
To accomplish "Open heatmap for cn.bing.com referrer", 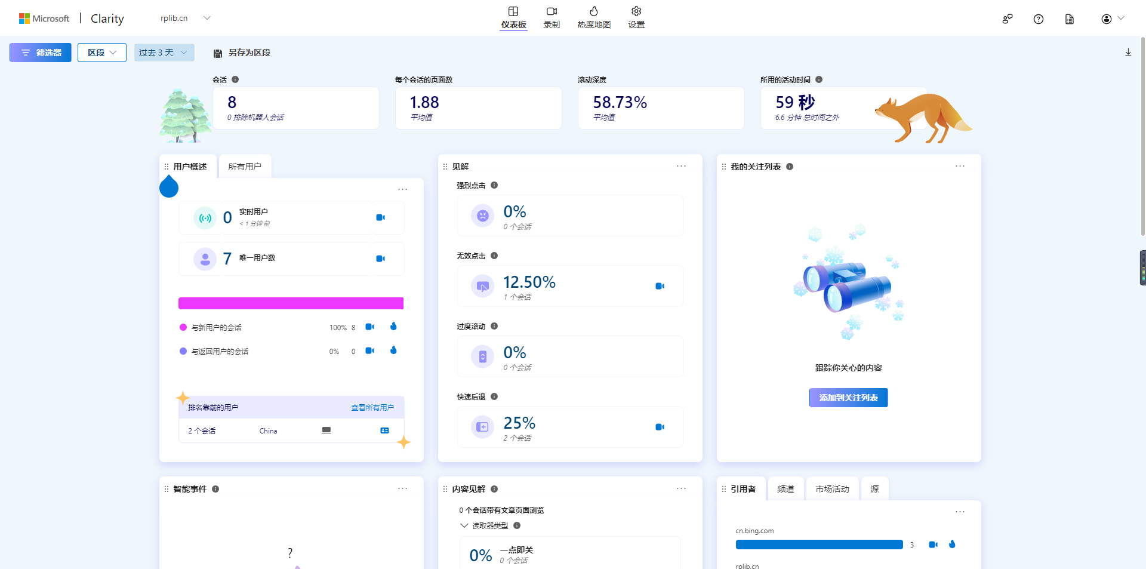I will [951, 544].
